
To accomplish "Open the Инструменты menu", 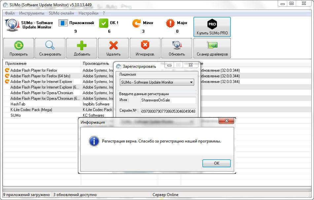I will (x=32, y=13).
